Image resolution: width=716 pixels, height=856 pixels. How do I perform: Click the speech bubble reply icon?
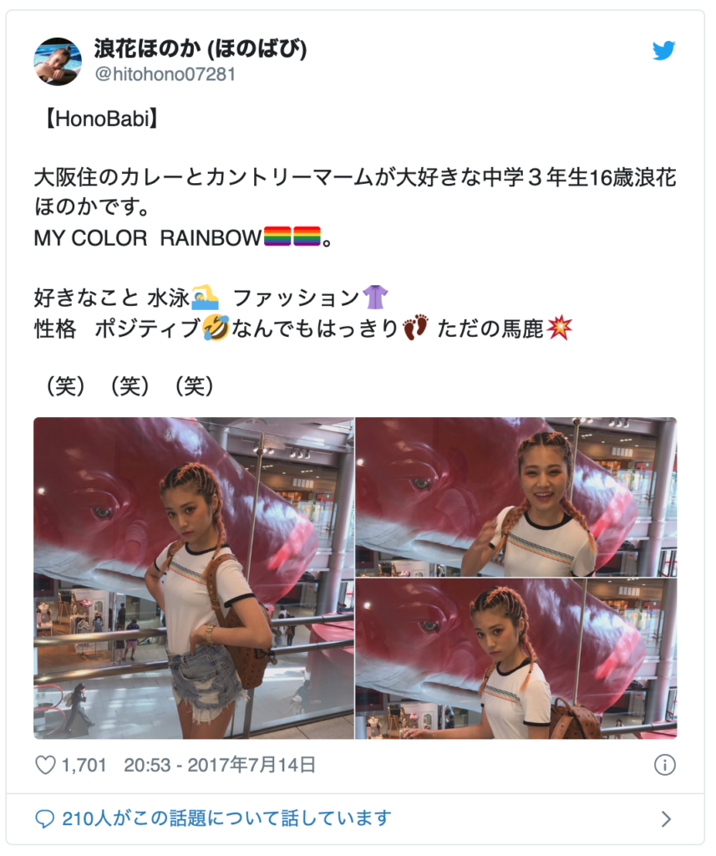point(45,818)
